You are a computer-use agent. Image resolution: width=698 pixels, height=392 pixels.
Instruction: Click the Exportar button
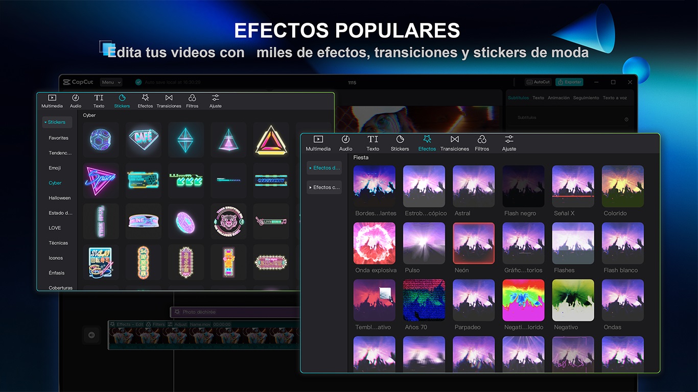pyautogui.click(x=569, y=82)
